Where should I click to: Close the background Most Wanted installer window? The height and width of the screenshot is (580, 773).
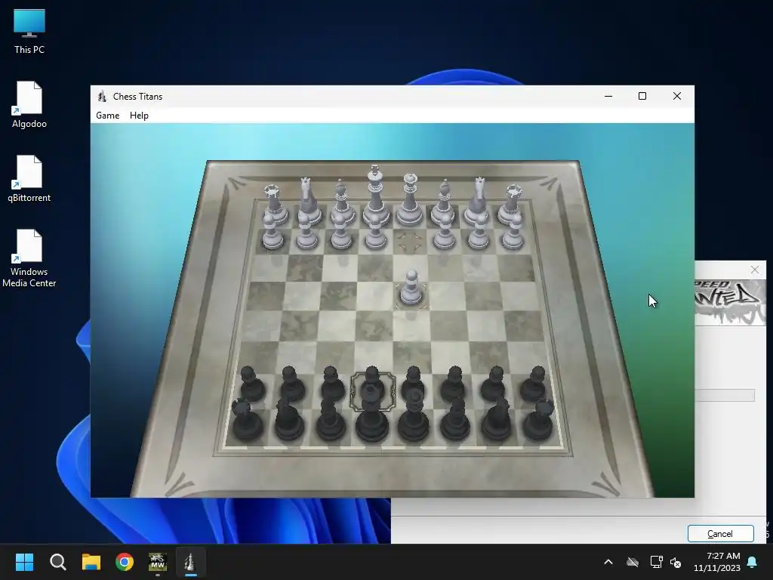755,270
